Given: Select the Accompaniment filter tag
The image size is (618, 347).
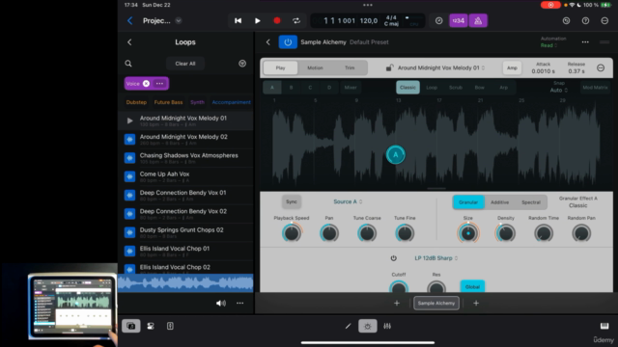Looking at the screenshot, I should click(x=232, y=102).
